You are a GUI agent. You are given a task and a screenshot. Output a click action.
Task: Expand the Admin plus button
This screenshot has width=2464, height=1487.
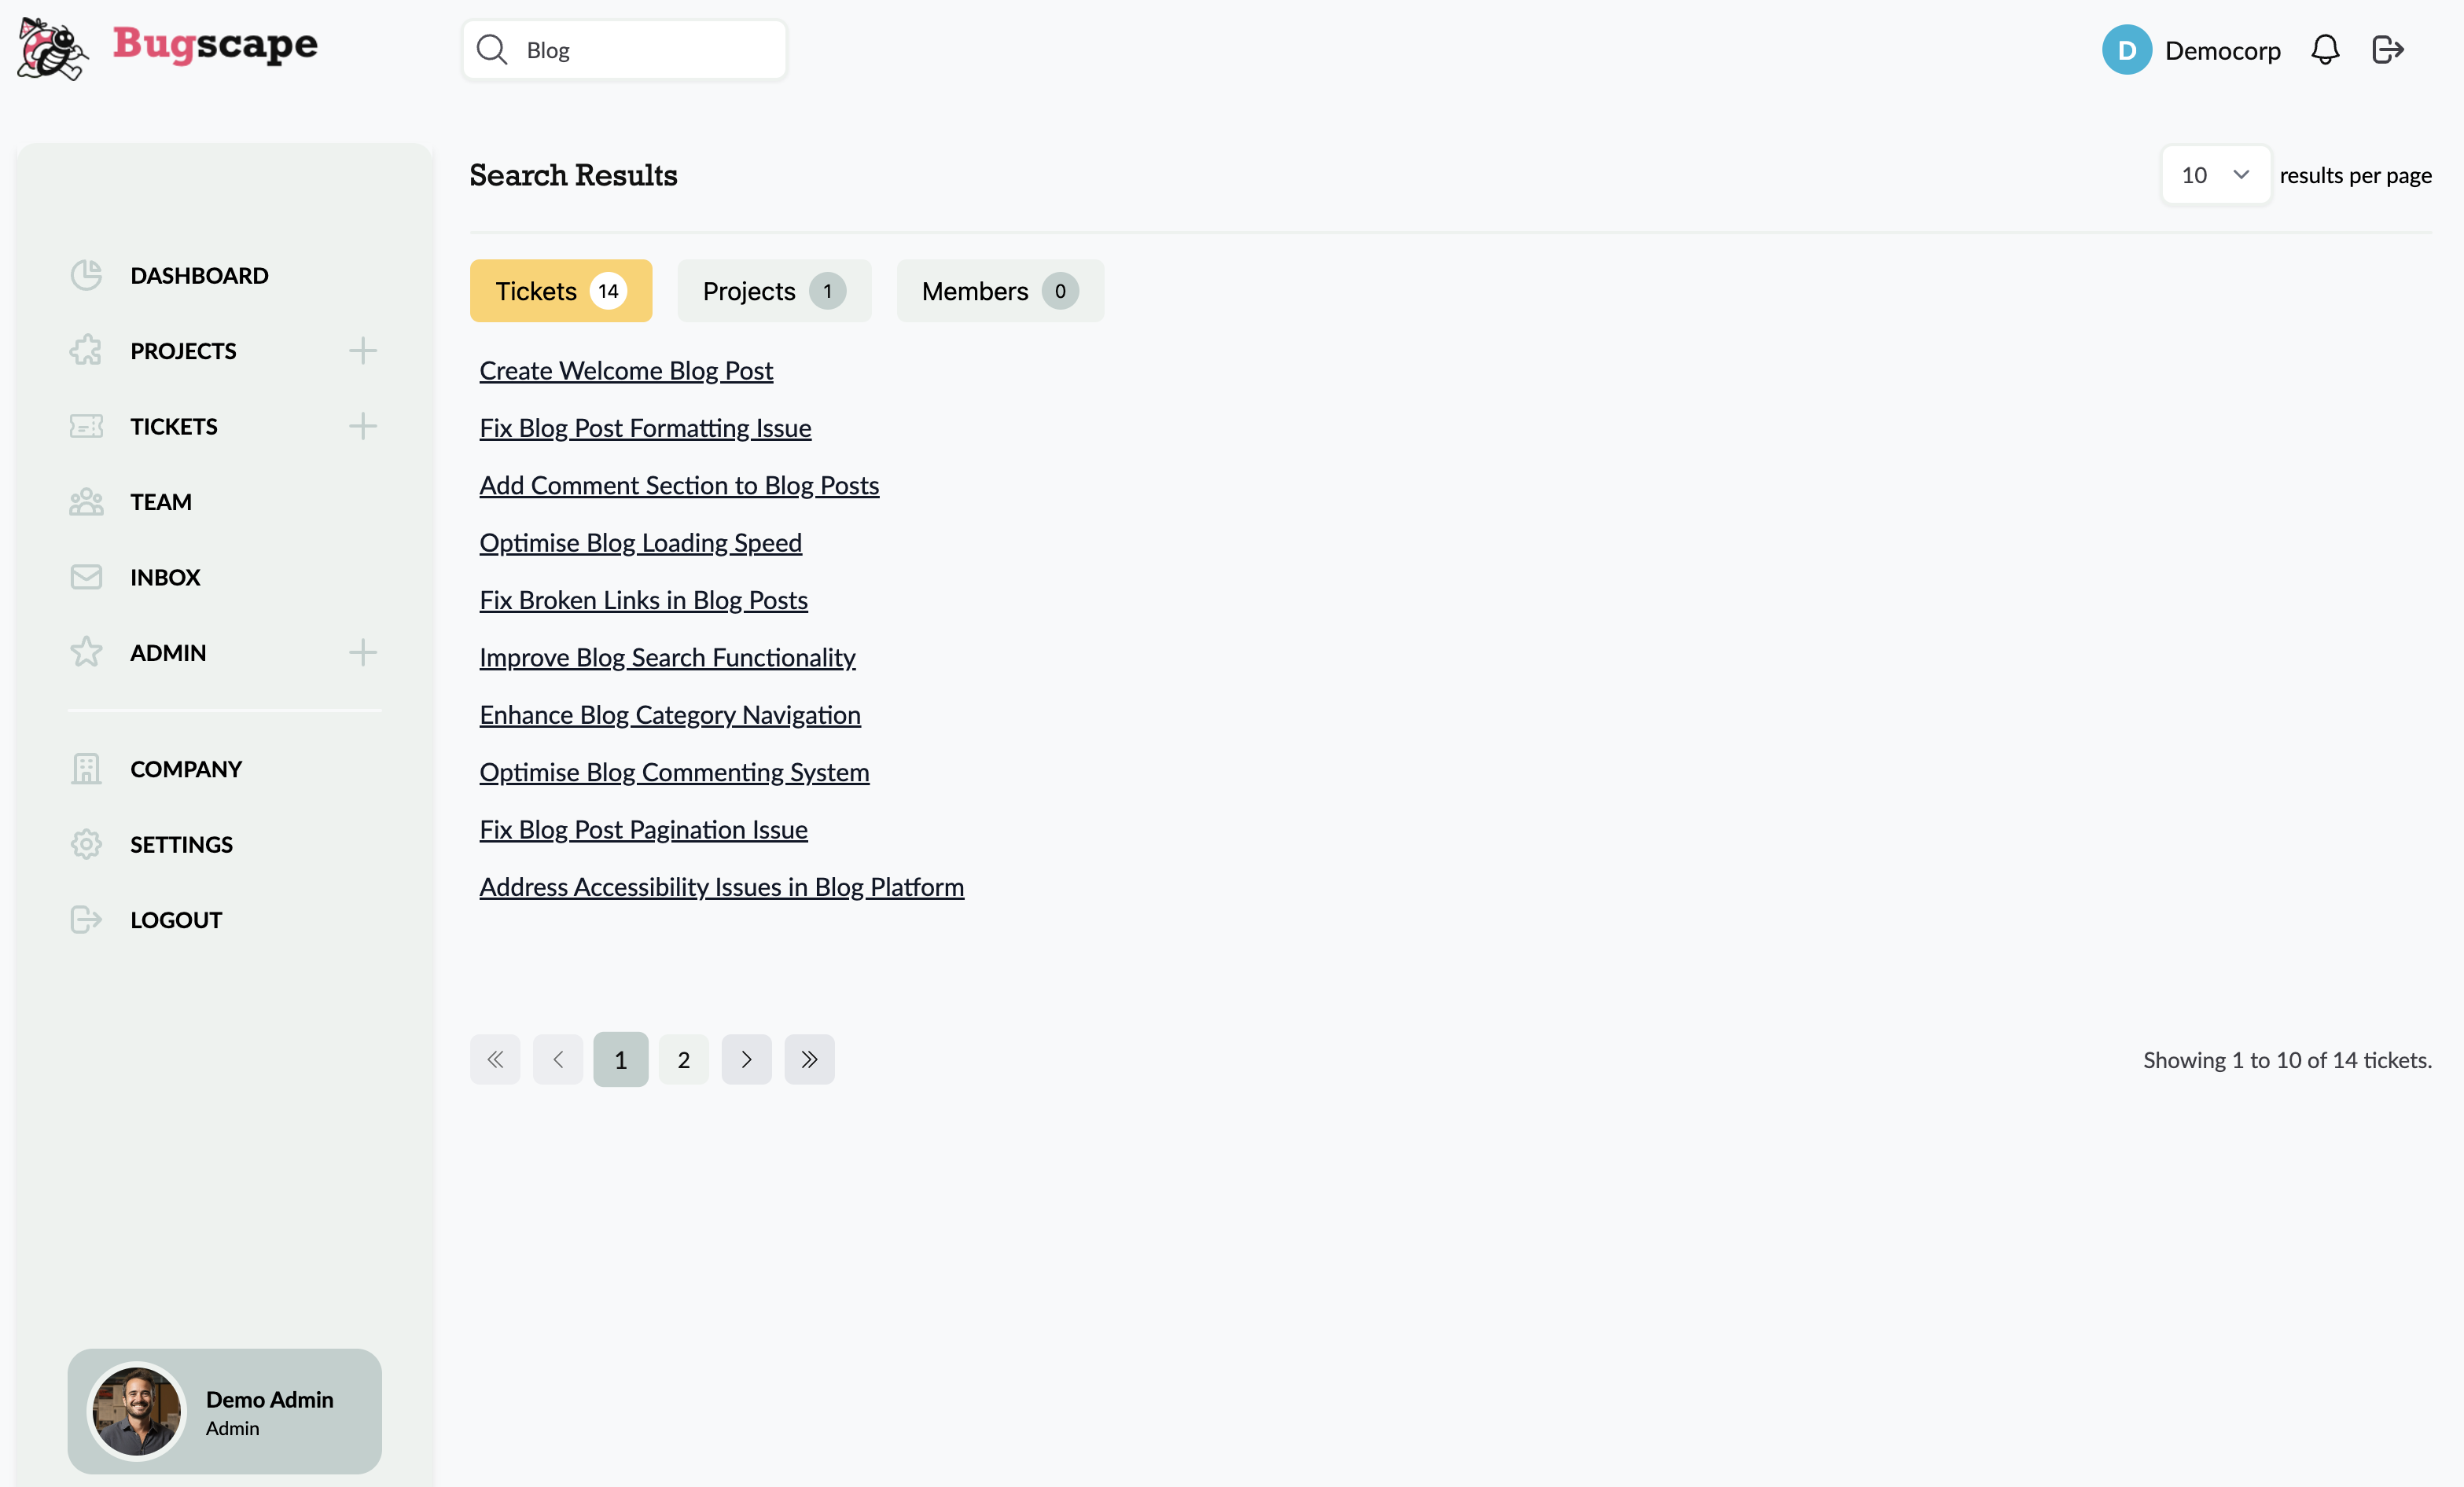(363, 652)
